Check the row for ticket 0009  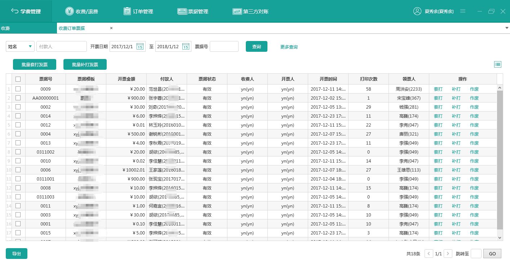18,89
